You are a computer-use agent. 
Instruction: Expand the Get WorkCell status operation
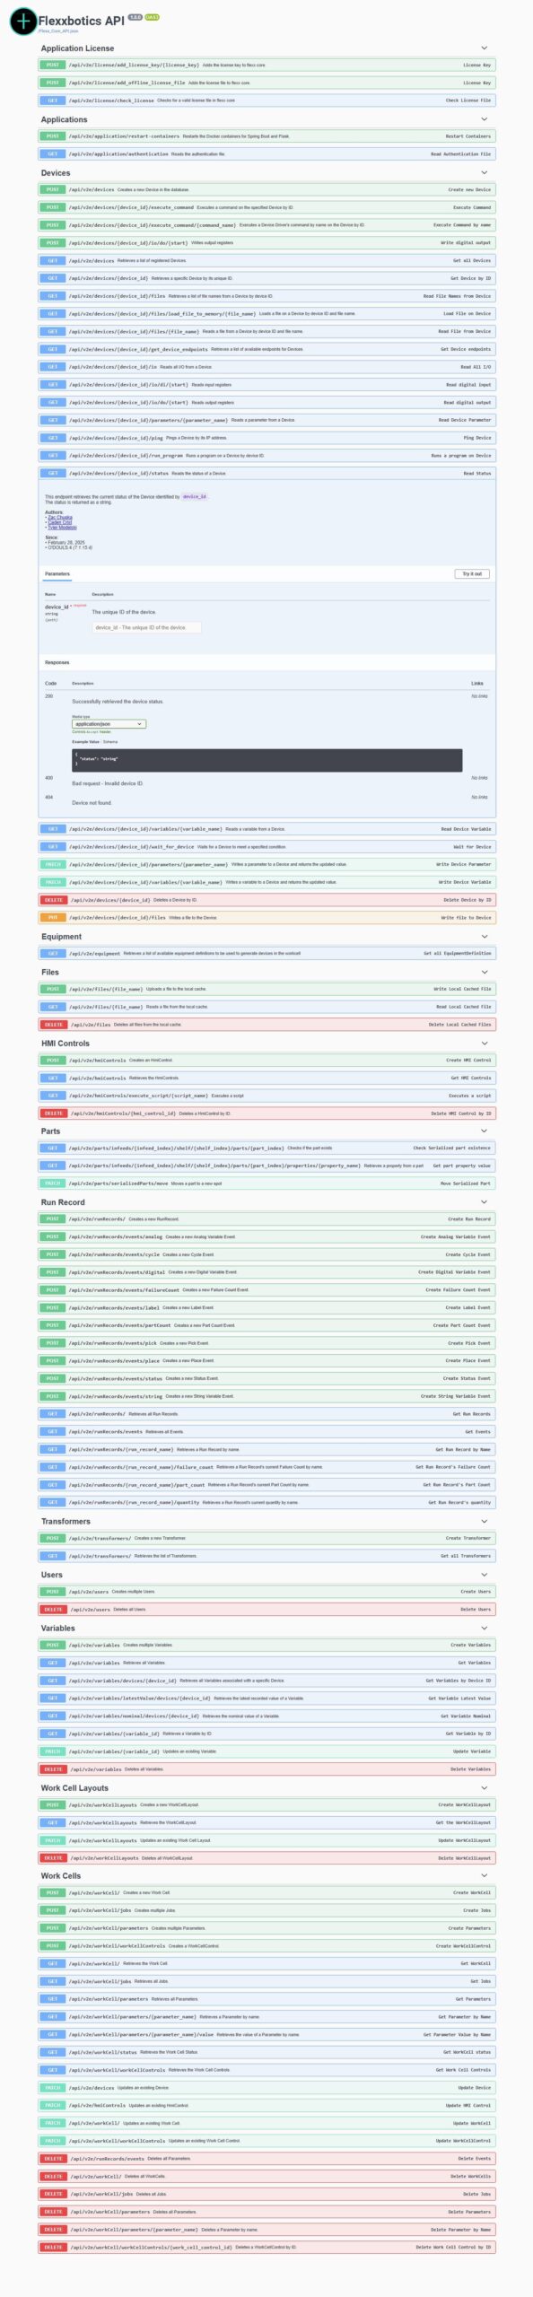tap(266, 2052)
